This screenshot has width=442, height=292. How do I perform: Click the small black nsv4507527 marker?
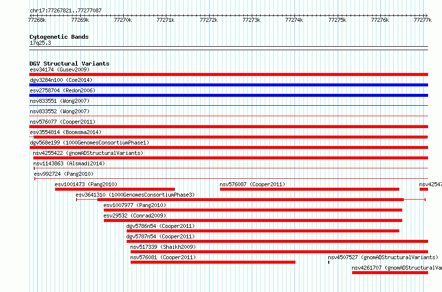click(329, 262)
